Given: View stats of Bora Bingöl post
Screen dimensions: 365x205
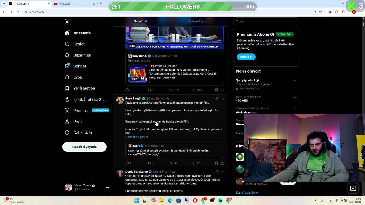Looking at the screenshot, I should (x=196, y=163).
